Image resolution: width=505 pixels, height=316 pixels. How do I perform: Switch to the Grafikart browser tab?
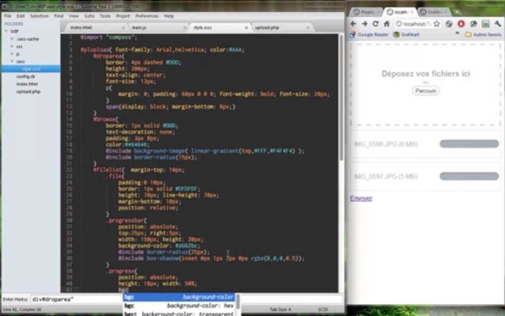coord(433,12)
